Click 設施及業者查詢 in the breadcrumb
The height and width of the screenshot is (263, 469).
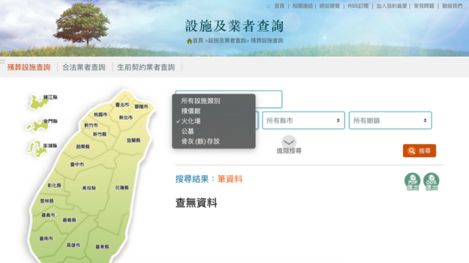[226, 41]
